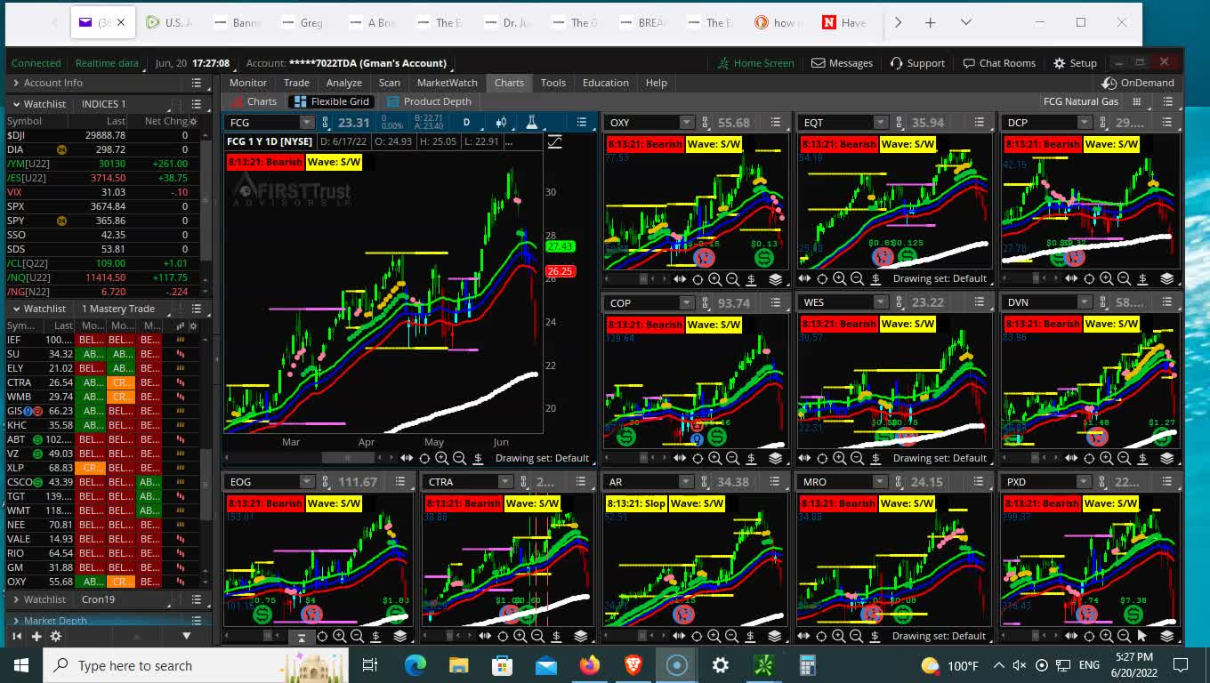Expand EQT symbol dropdown arrow
Screen dimensions: 1210x683
coord(880,122)
